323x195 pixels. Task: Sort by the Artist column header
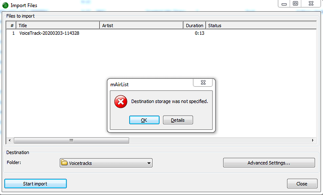pos(141,26)
